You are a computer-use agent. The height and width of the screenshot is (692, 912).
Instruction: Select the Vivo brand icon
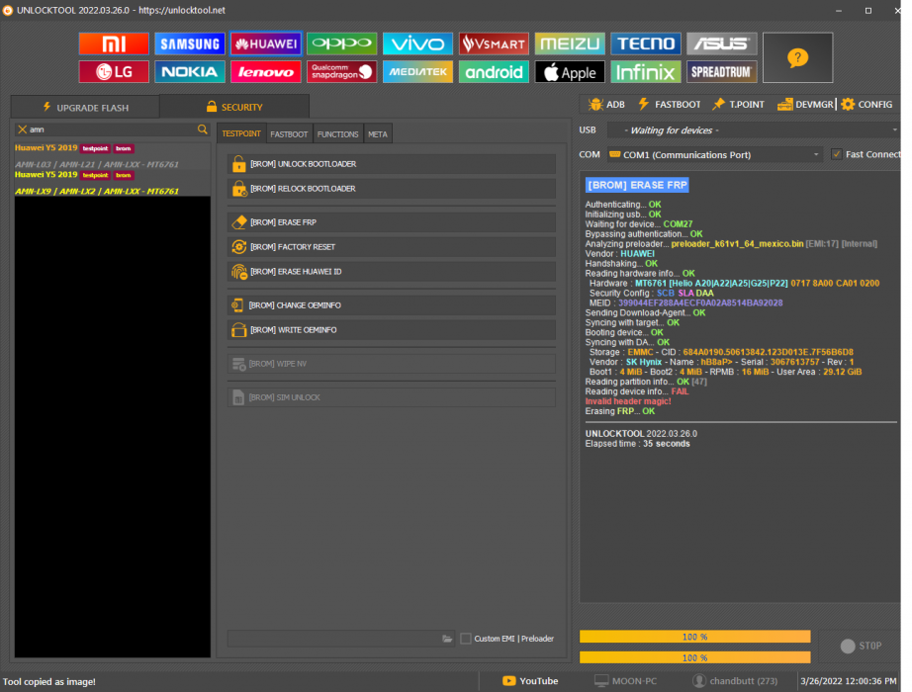pyautogui.click(x=417, y=43)
